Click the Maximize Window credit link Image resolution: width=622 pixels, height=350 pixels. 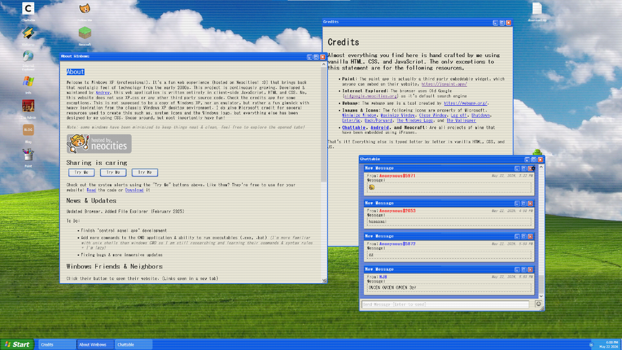pyautogui.click(x=398, y=115)
